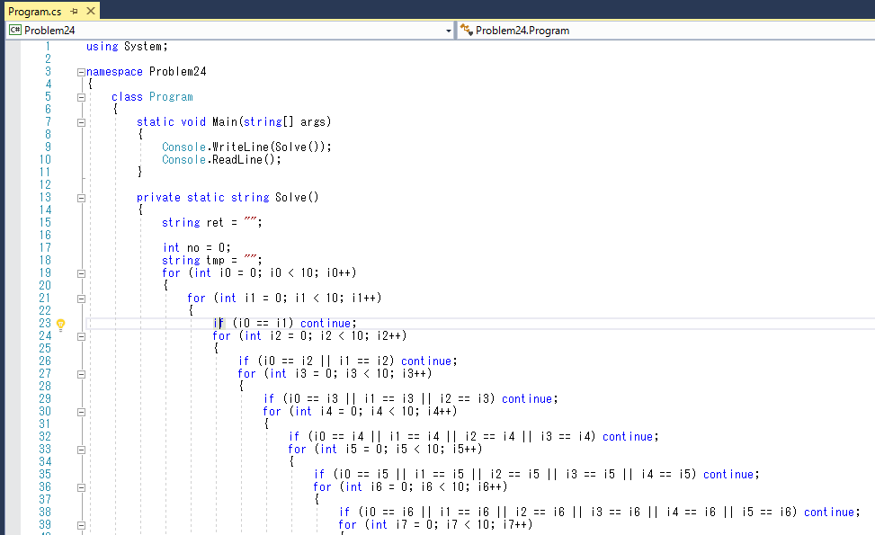This screenshot has height=535, width=875.
Task: Collapse the for i2 loop on line 24
Action: [x=81, y=336]
